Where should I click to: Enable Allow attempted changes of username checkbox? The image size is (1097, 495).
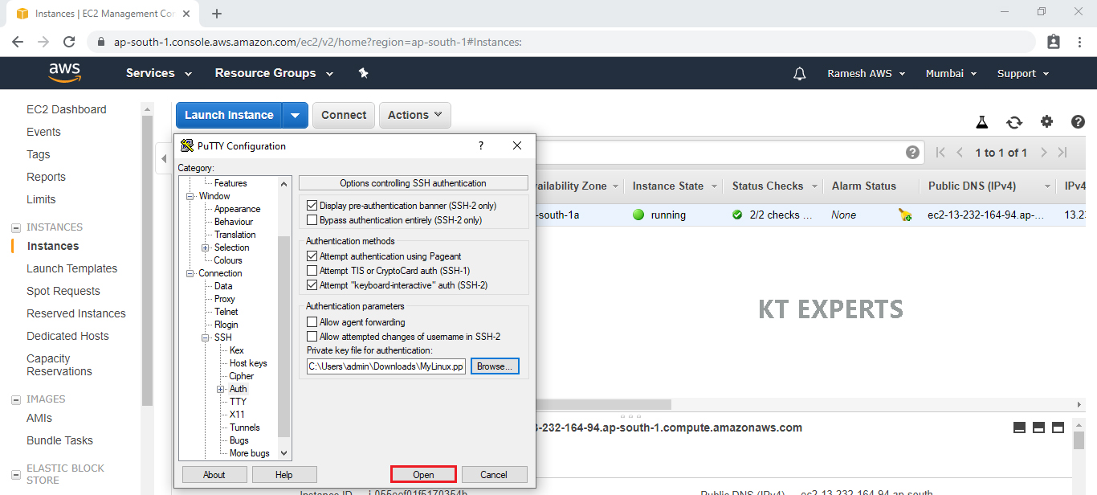click(x=312, y=337)
